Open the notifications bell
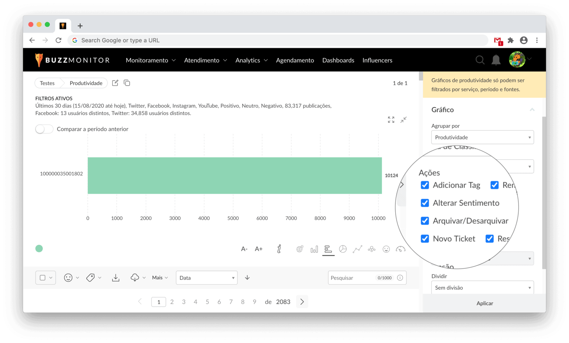 coord(496,60)
